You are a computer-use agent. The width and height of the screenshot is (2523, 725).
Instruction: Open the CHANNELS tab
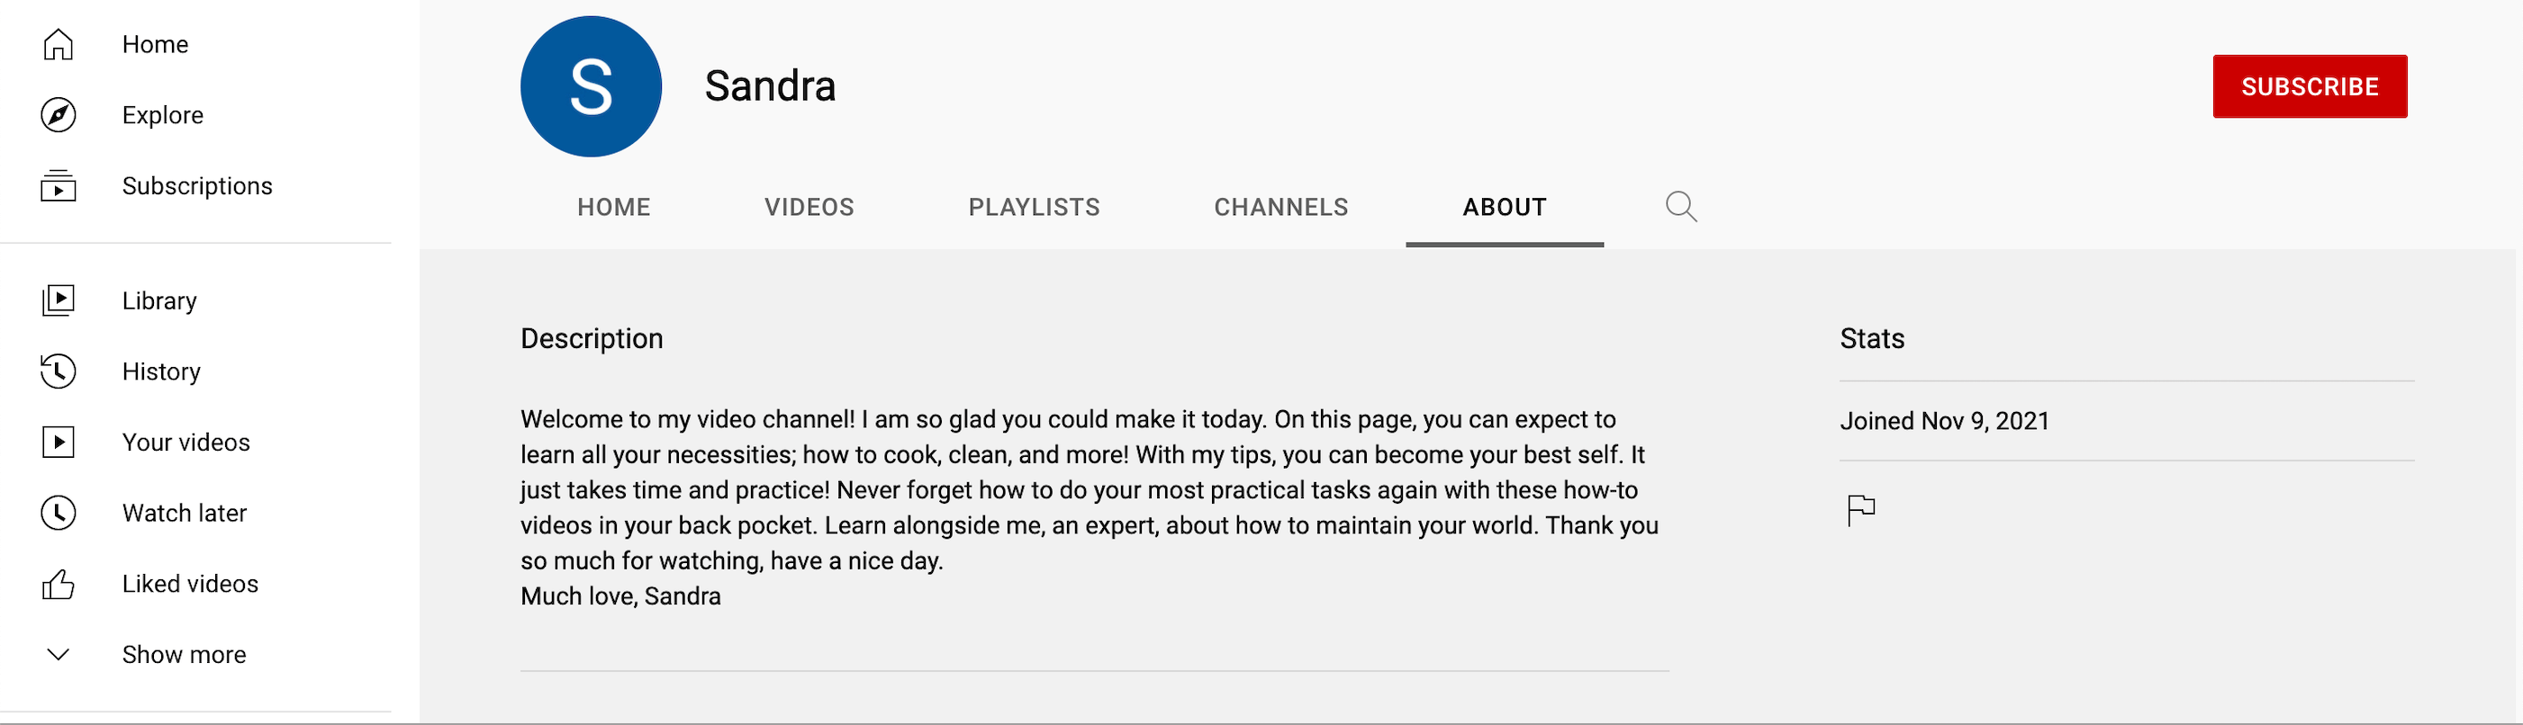1281,207
